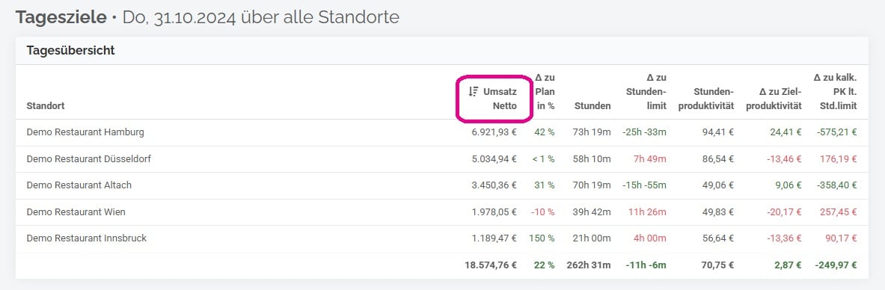Screen dimensions: 885x290
Task: Click Hamburg's 6.921,93 € revenue value
Action: (x=494, y=132)
